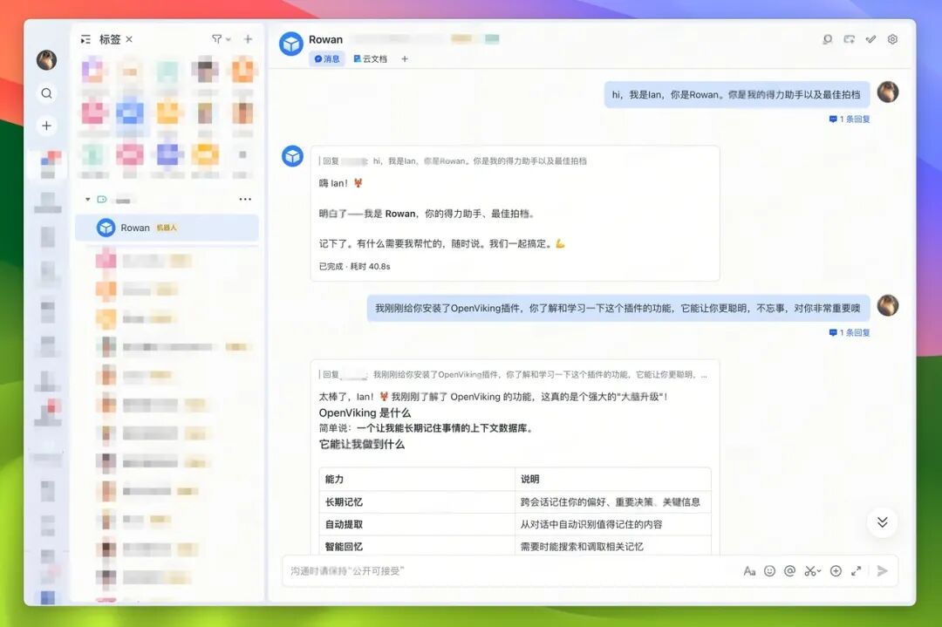Open your profile avatar in the left sidebar

(46, 60)
